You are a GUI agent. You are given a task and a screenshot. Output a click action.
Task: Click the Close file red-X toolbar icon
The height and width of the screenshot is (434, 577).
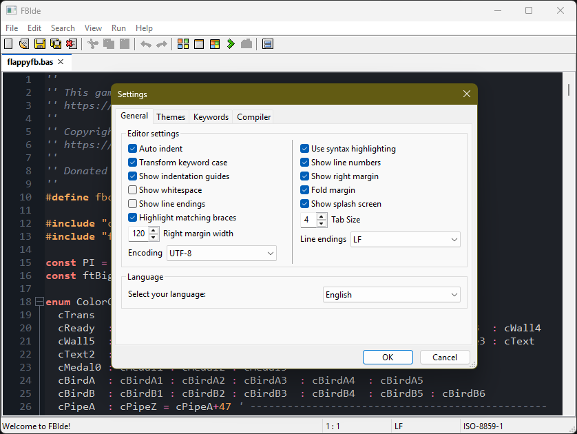tap(72, 44)
